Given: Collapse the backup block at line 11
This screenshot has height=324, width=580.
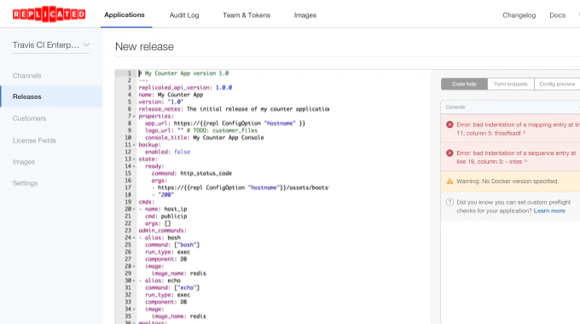Looking at the screenshot, I should click(x=134, y=145).
